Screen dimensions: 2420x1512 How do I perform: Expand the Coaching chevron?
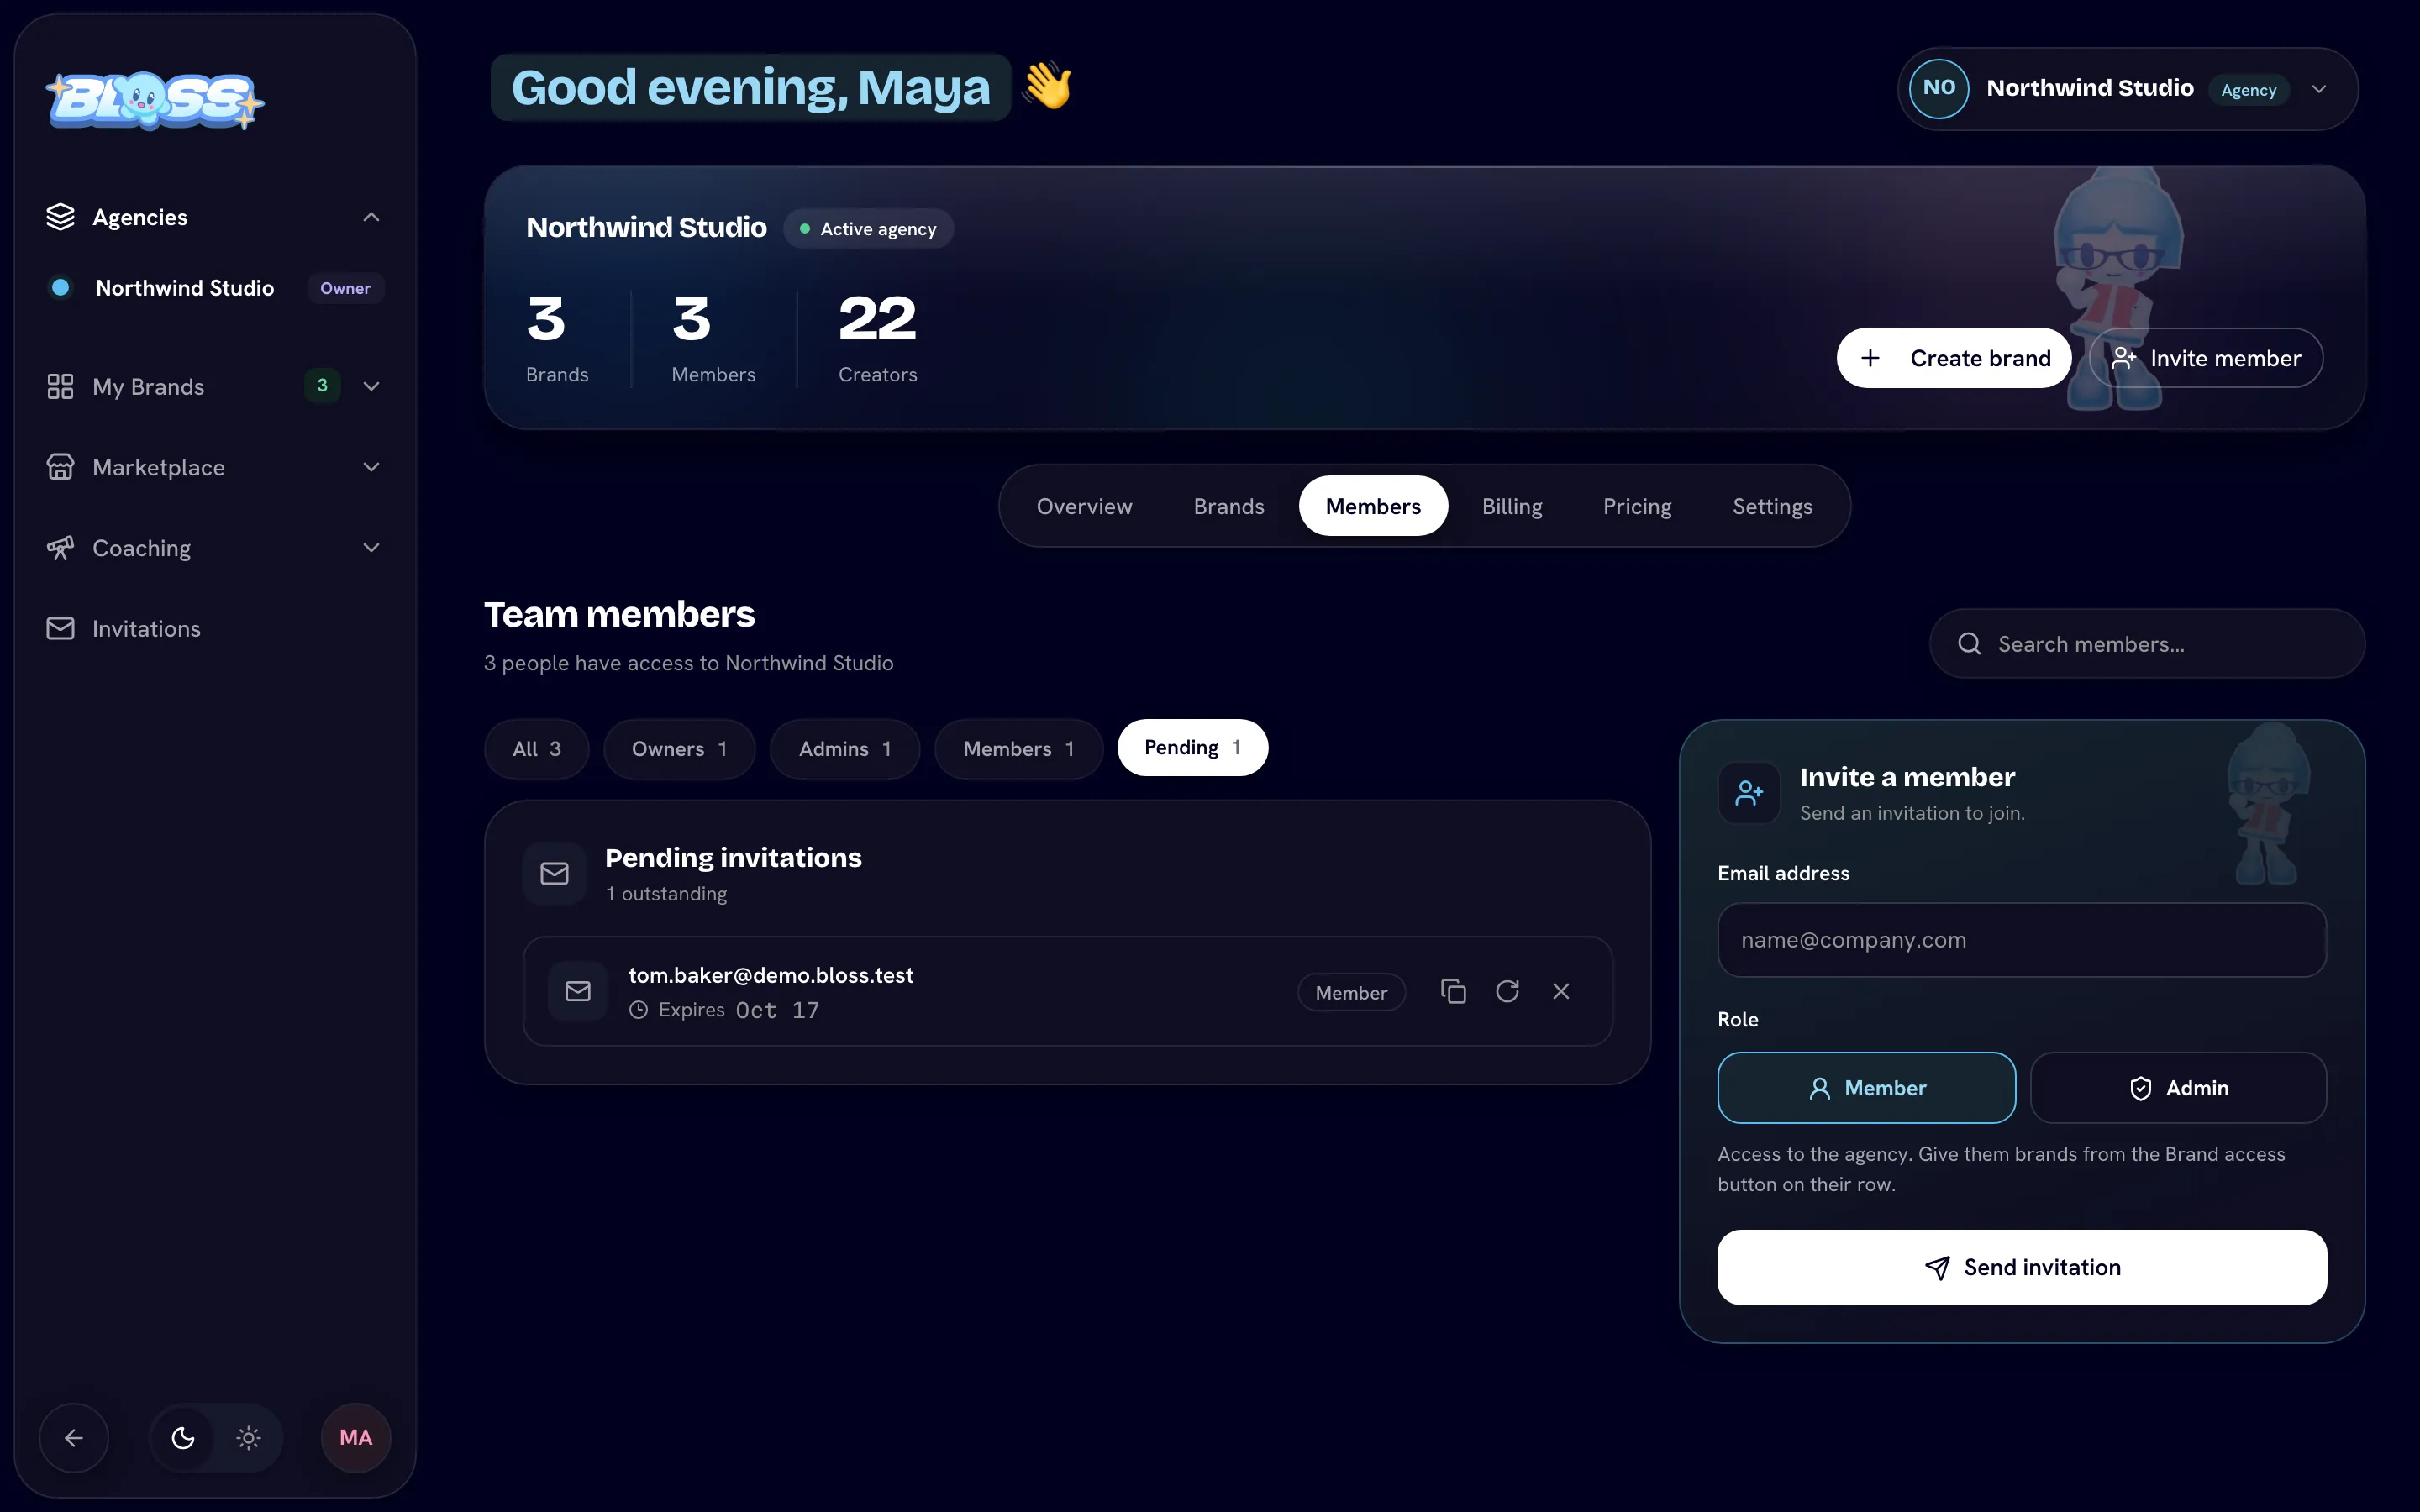371,548
